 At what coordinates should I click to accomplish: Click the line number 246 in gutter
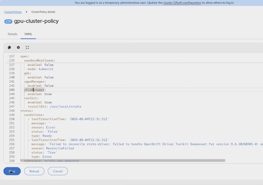pyautogui.click(x=12, y=102)
